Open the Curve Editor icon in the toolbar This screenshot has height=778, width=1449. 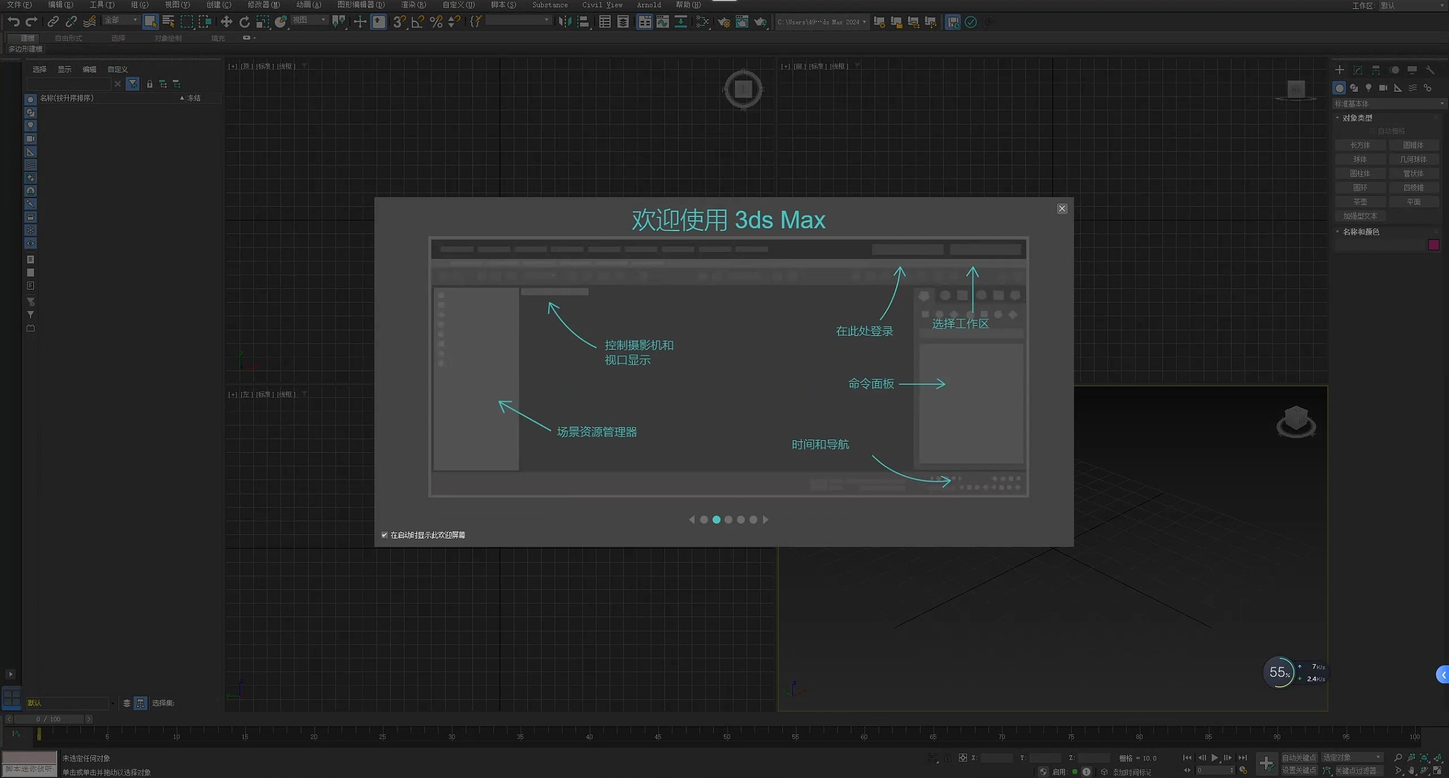(x=663, y=22)
